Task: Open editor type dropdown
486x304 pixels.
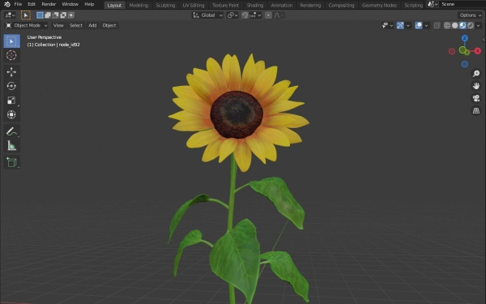Action: [x=10, y=15]
